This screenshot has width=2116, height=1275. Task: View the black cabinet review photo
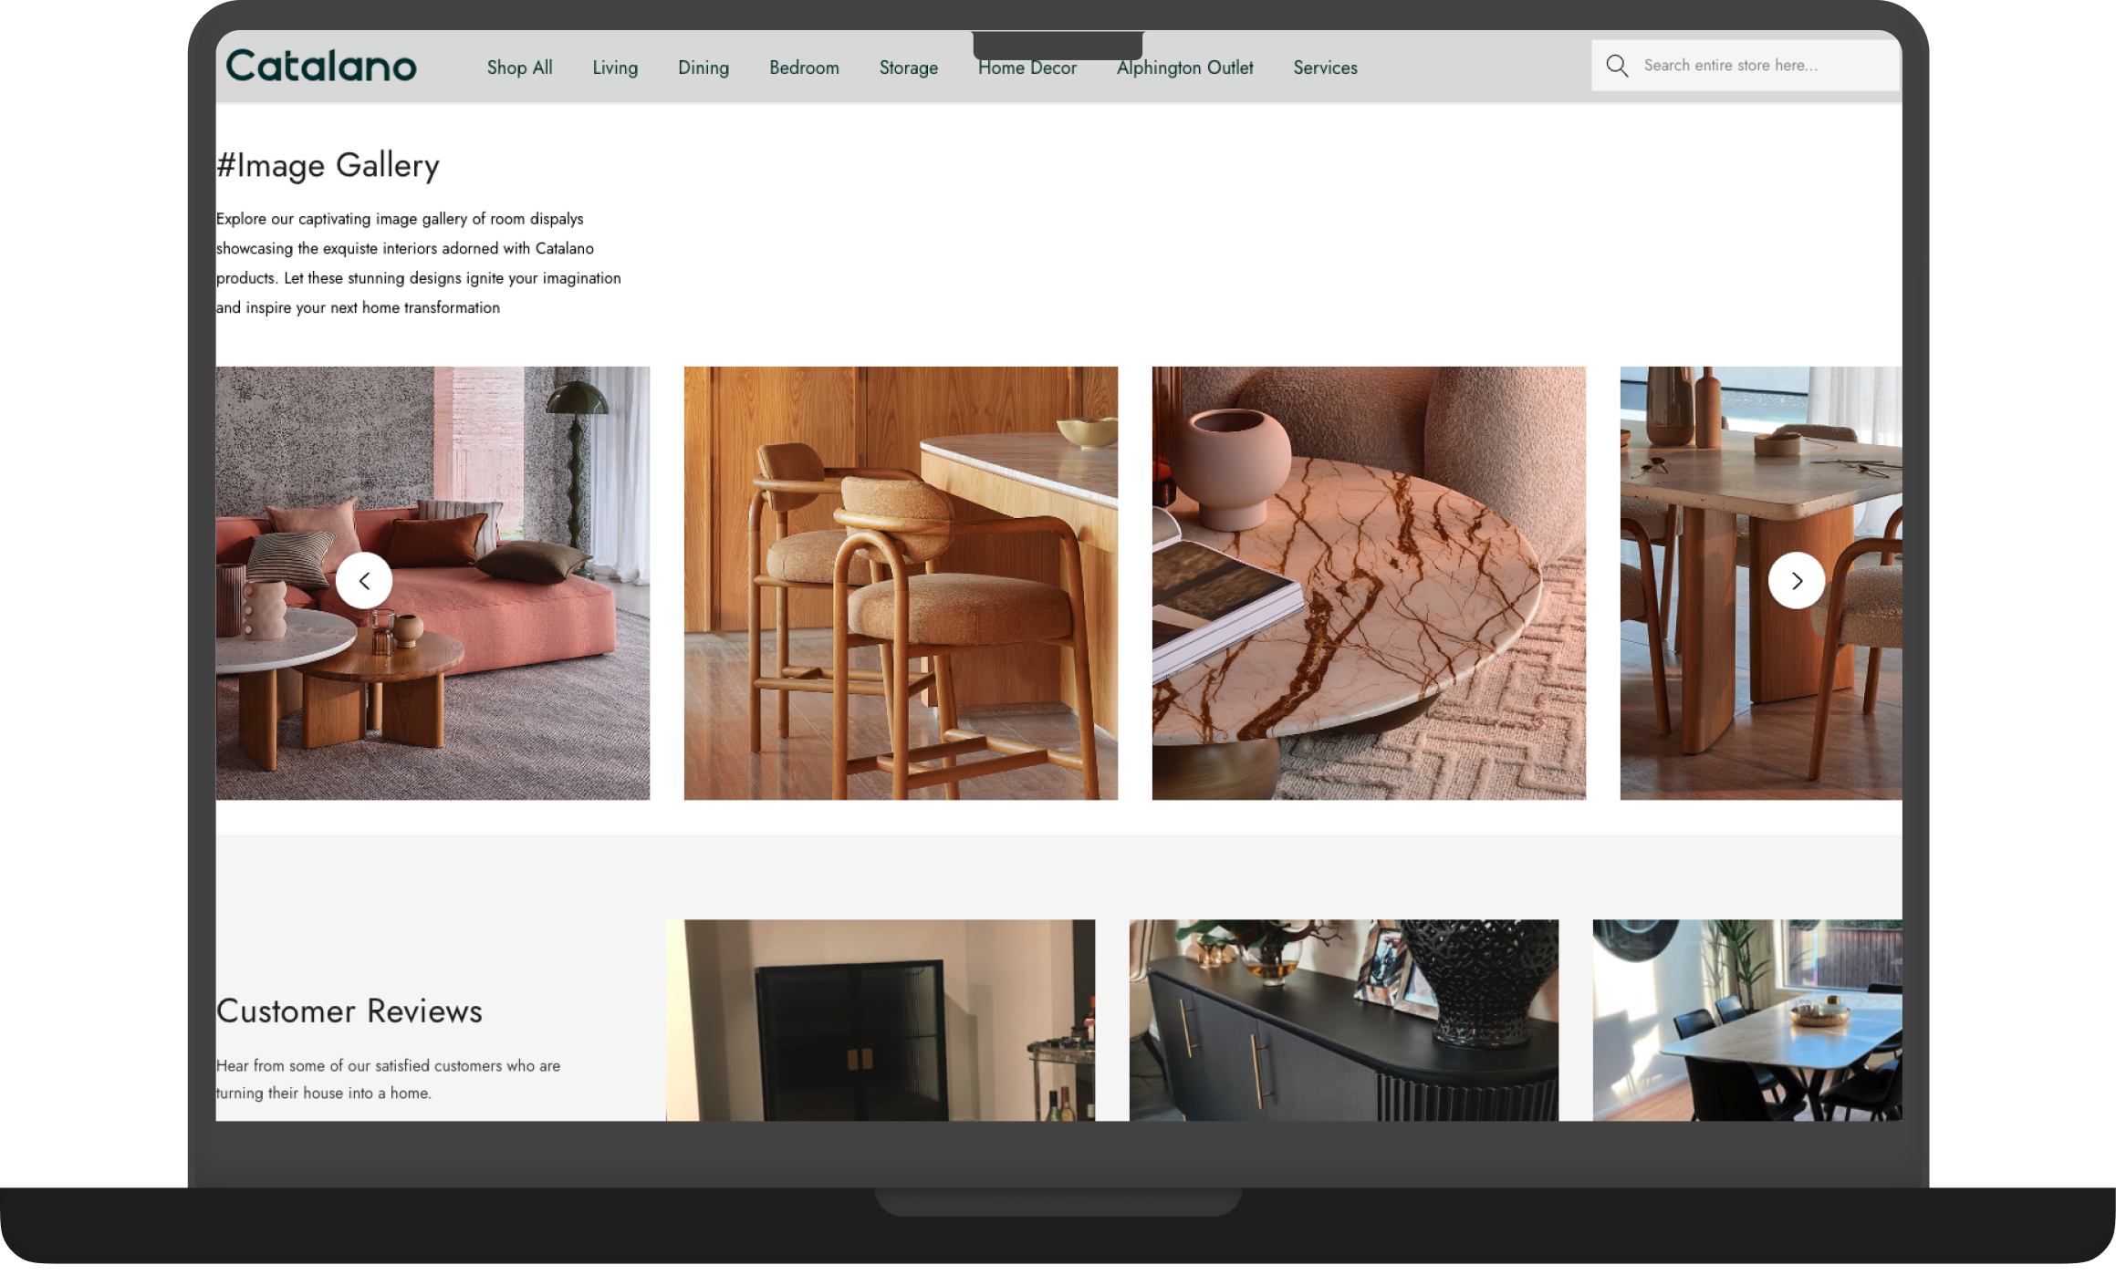coord(881,1020)
